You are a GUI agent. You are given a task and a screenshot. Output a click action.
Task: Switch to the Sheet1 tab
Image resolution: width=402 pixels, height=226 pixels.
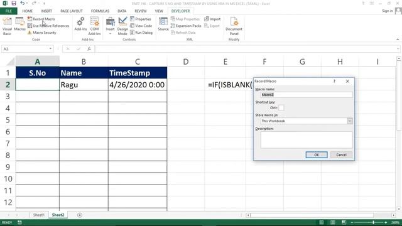[x=39, y=215]
